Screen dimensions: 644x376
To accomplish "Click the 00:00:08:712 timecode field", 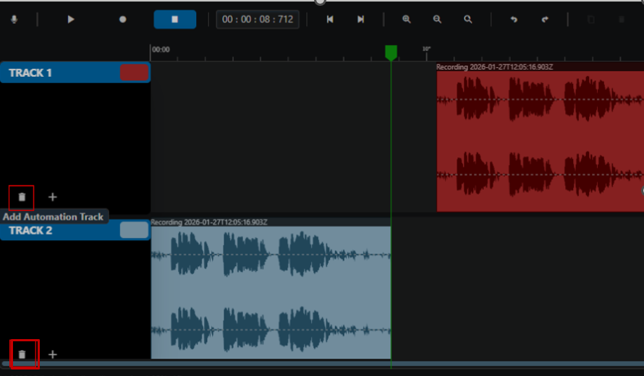I will (258, 20).
